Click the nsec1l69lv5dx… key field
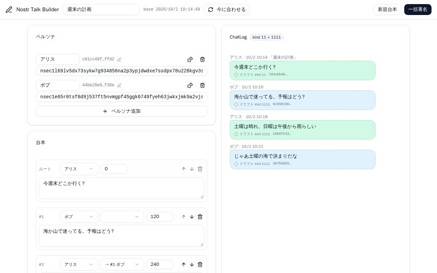This screenshot has height=273, width=437. [x=122, y=71]
